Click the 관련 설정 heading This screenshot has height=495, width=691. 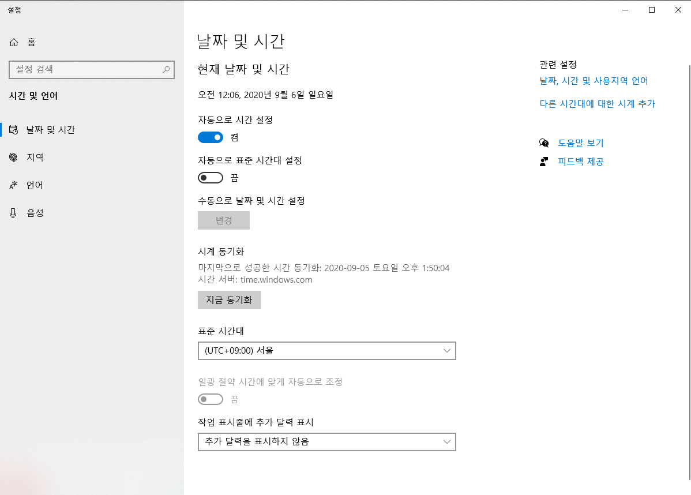(558, 65)
